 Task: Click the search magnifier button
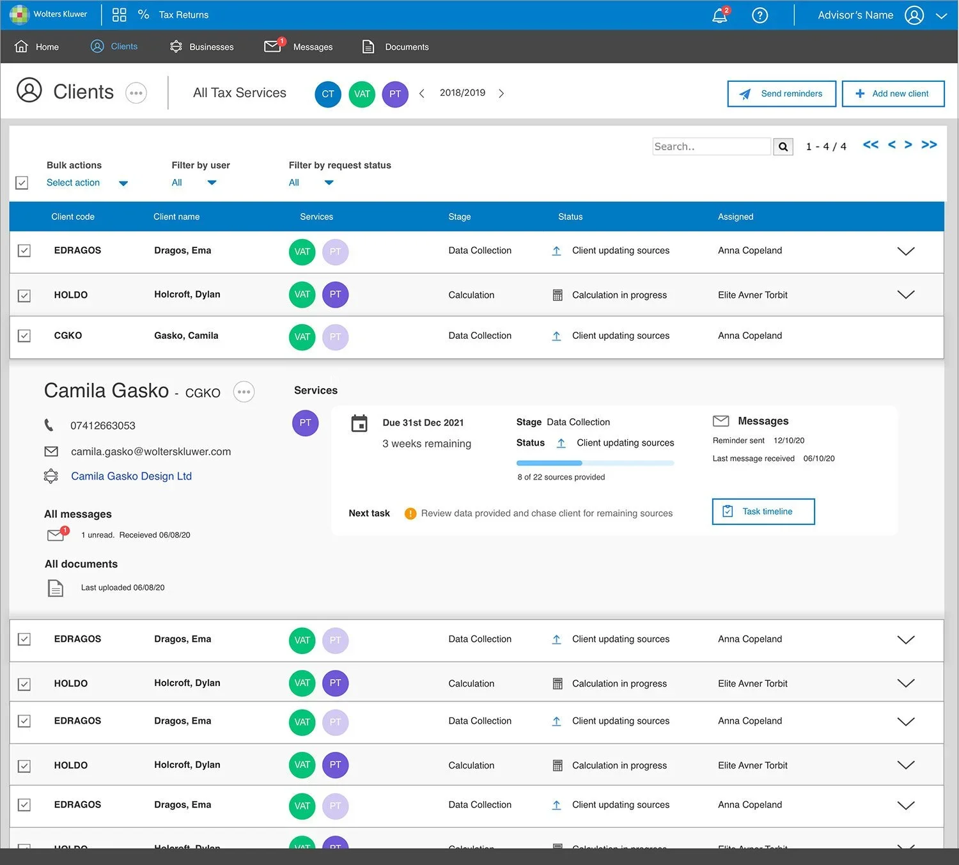783,146
